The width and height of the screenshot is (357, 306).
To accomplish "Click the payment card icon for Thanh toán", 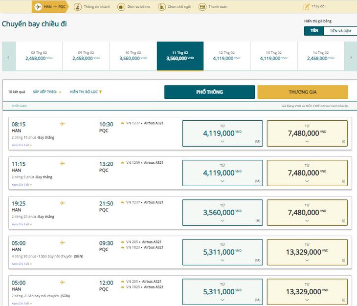I will pyautogui.click(x=202, y=7).
